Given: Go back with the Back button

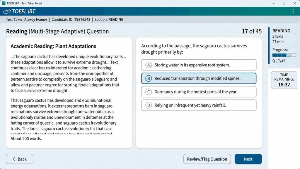Looking at the screenshot, I should point(20,159).
